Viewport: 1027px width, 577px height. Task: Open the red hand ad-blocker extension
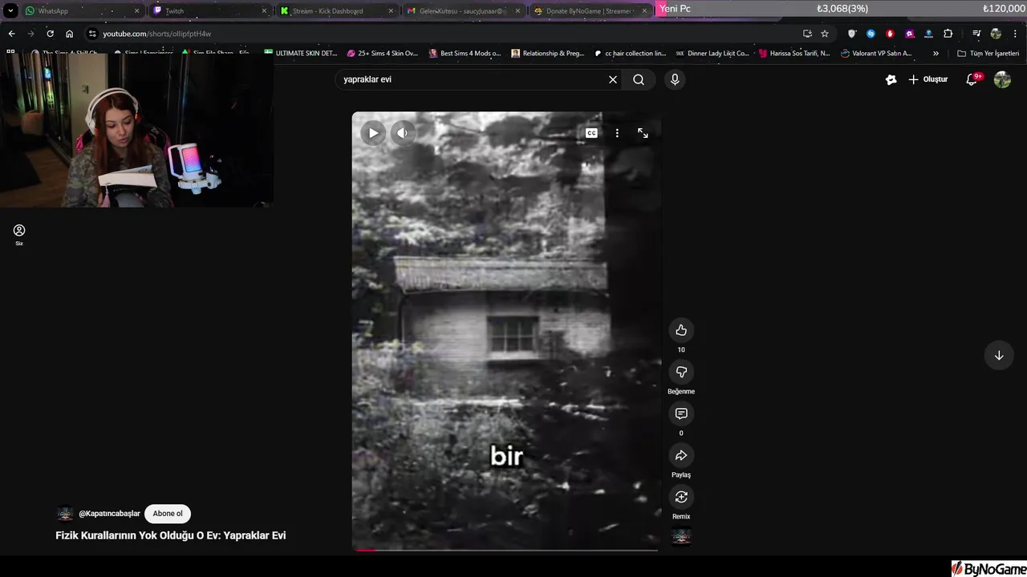890,34
